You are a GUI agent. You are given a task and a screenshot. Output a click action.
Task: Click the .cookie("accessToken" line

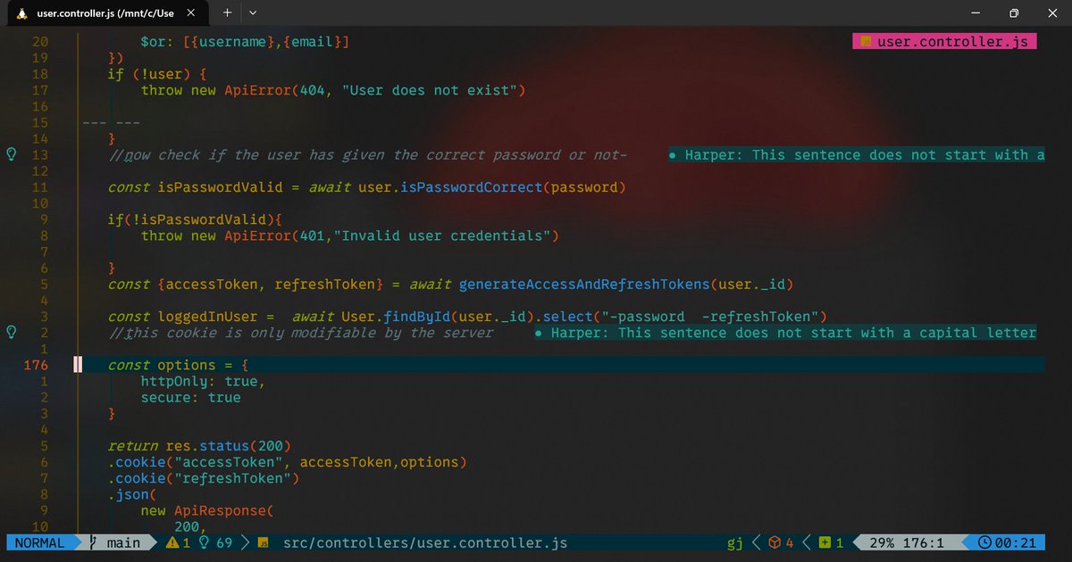pos(287,462)
